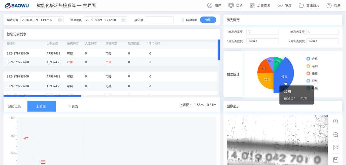Zoom in on the slab image
346x165 pixels.
click(335, 121)
